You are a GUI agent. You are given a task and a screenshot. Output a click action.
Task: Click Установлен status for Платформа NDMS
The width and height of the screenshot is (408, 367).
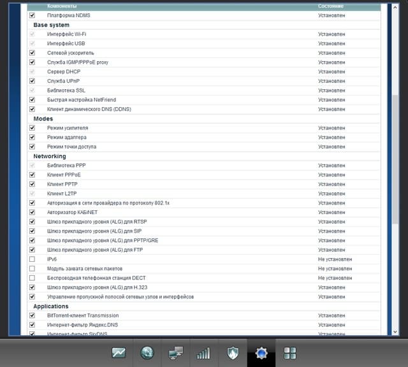point(331,15)
